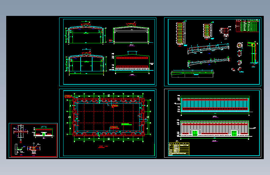This screenshot has width=270, height=175.
Task: Select the left green door on lower elevation
Action: [x=195, y=133]
